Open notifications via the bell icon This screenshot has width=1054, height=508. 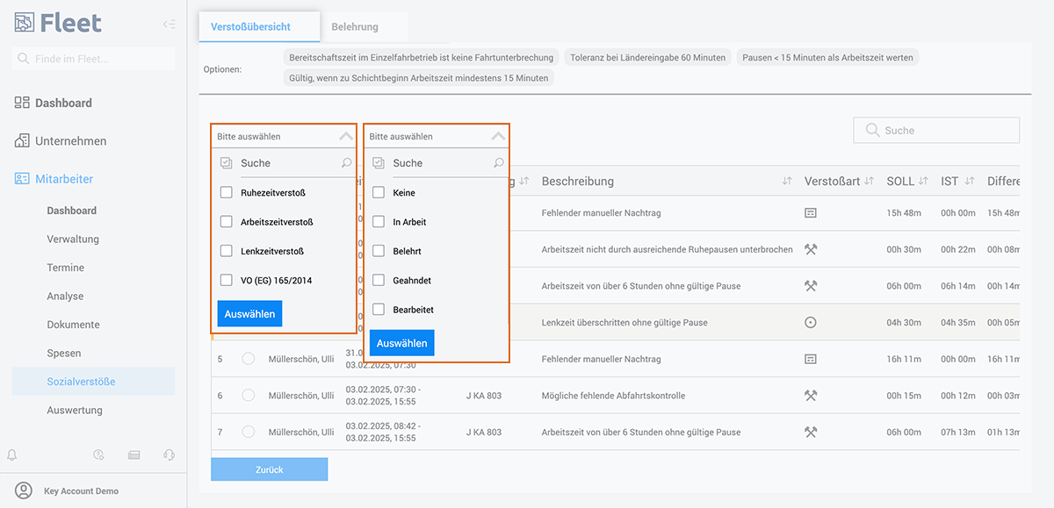coord(12,454)
